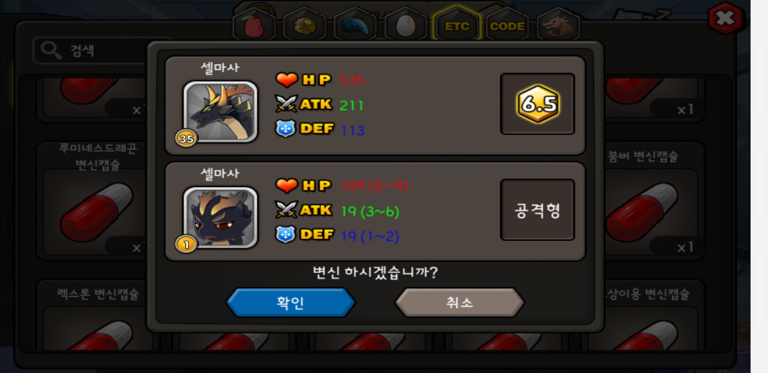This screenshot has height=373, width=768.
Task: Confirm transformation with blue 확인 button
Action: (x=290, y=303)
